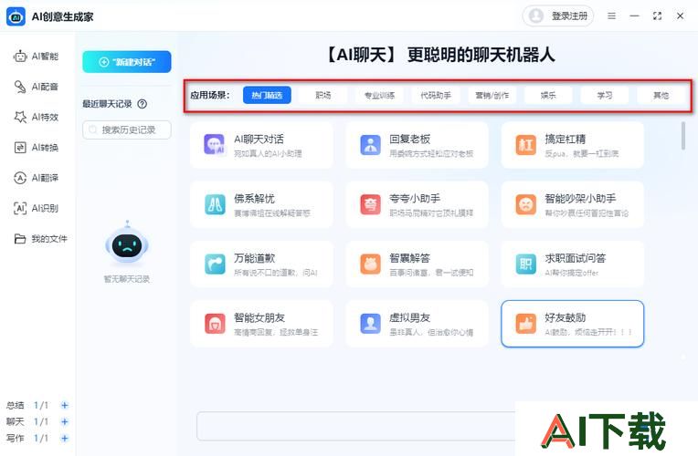Click the help icon beside 最近聊天记录
698x456 pixels.
143,104
